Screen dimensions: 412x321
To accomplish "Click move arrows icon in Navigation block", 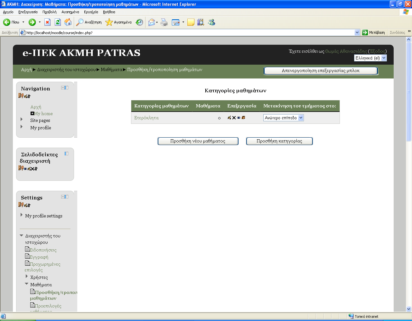I will pos(29,96).
